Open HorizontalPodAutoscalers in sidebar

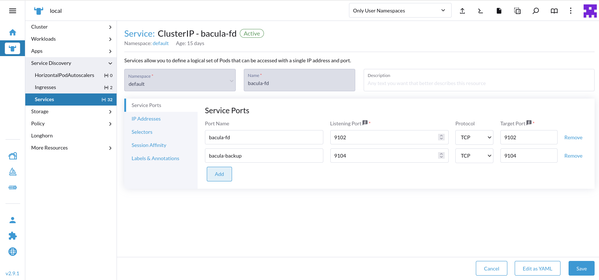[71, 75]
